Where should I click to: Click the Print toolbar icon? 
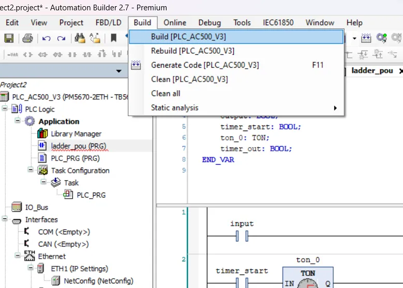click(x=27, y=38)
